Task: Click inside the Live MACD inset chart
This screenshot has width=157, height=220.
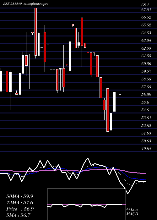Action: (x=86, y=204)
